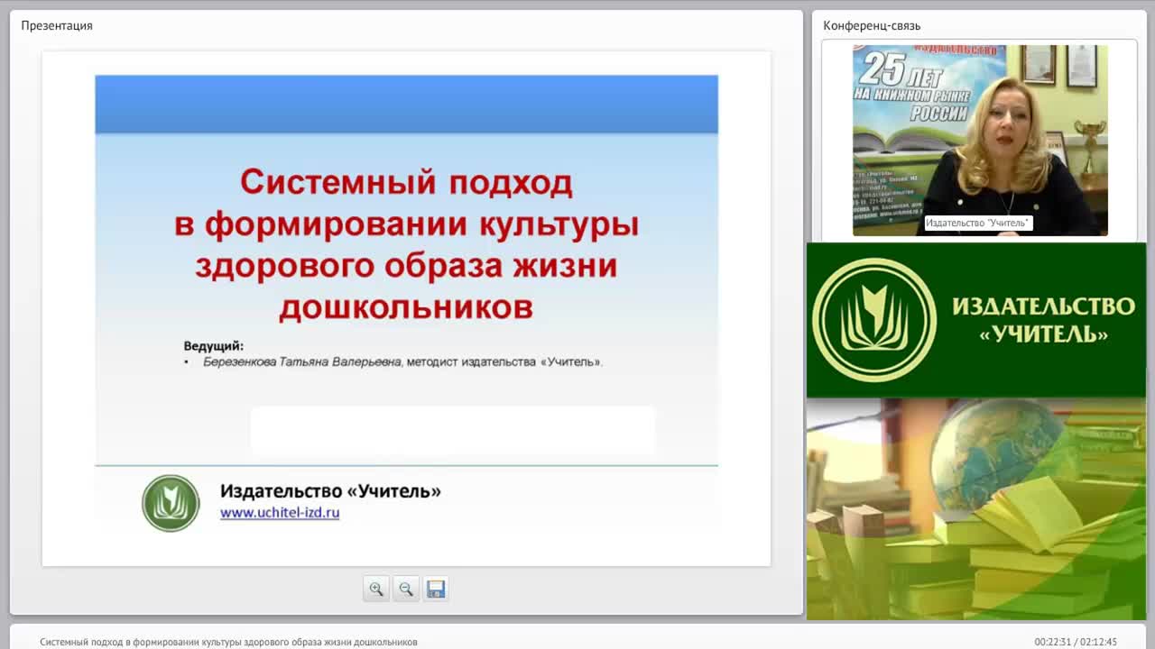
Task: Click the Конференц-связь panel title
Action: pos(872,25)
